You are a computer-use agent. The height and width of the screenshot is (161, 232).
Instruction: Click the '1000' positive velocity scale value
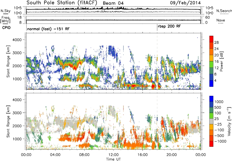pos(219,102)
